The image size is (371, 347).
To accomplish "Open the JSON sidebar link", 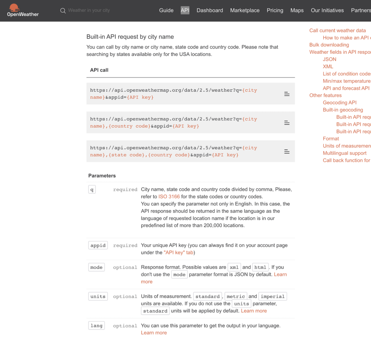I will tap(329, 59).
